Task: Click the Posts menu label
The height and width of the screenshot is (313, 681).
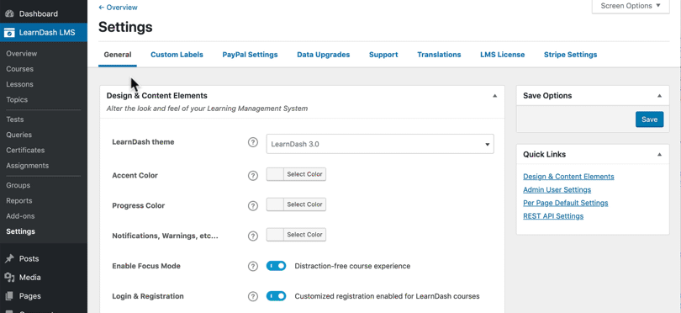Action: click(x=29, y=258)
